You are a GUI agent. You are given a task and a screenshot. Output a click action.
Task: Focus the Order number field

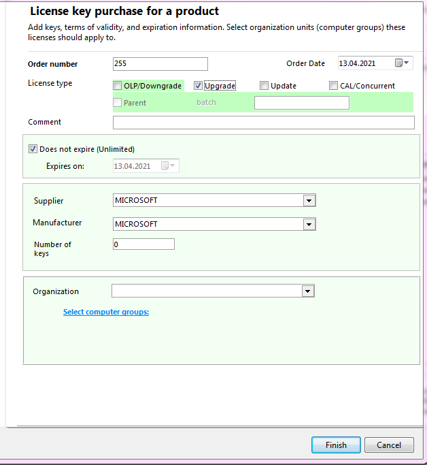[x=160, y=64]
